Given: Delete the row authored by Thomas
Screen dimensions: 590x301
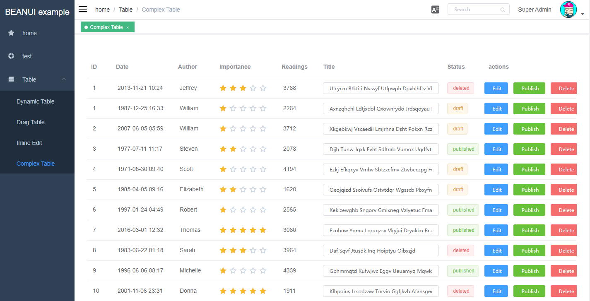Looking at the screenshot, I should (x=564, y=230).
